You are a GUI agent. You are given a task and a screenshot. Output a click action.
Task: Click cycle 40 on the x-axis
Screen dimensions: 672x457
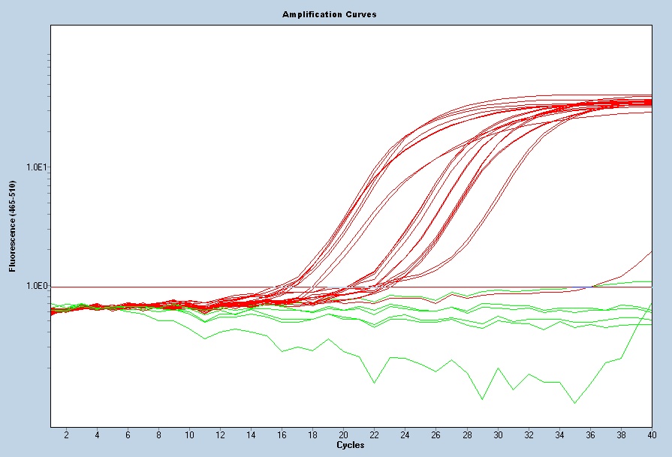point(650,435)
